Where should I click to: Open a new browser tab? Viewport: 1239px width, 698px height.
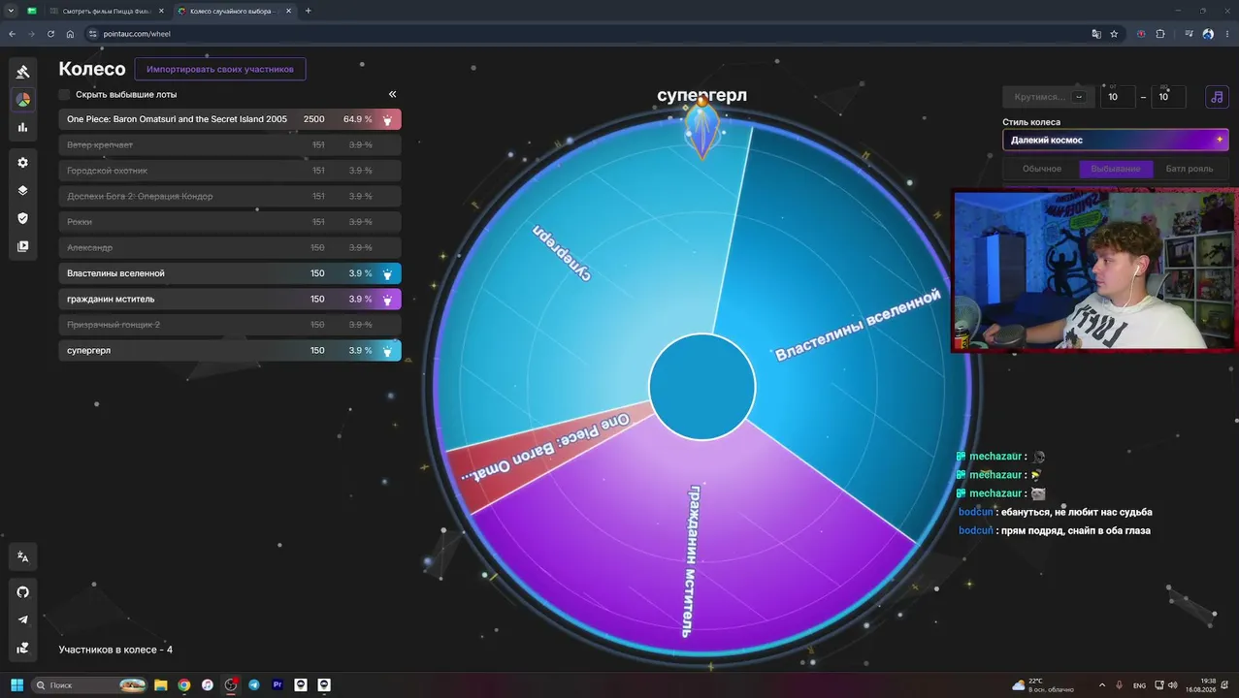pyautogui.click(x=309, y=11)
